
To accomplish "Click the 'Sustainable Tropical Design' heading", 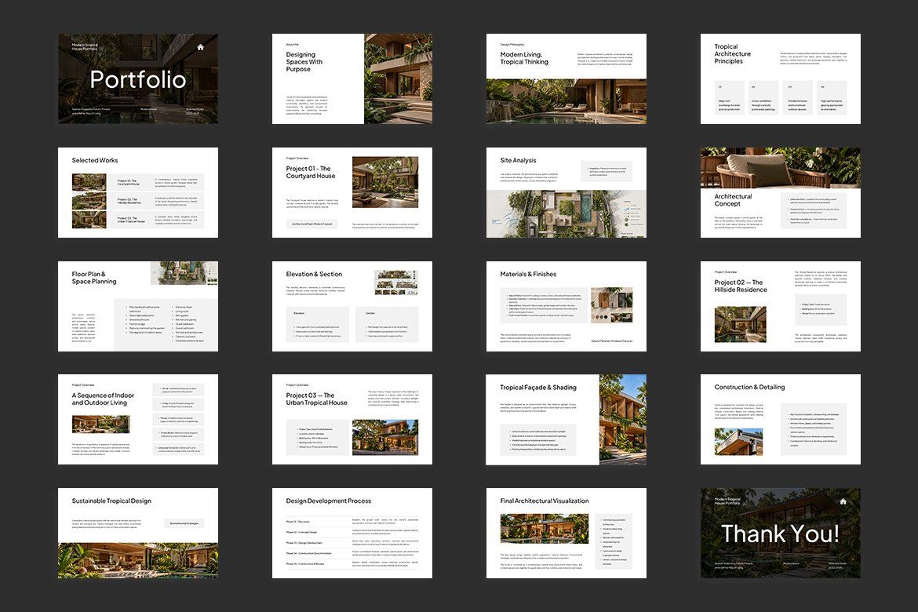I will pos(111,501).
